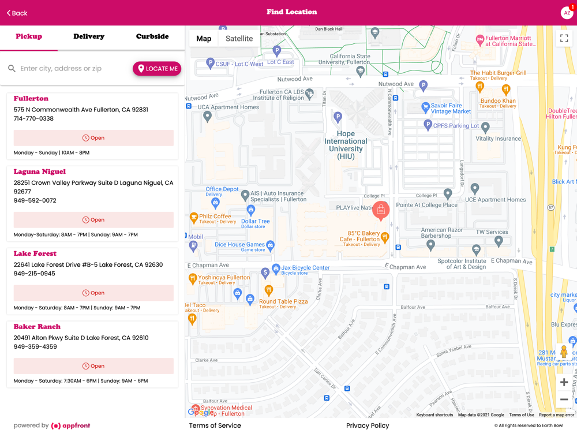Select the Satellite view tab
This screenshot has height=433, width=577.
(x=239, y=39)
